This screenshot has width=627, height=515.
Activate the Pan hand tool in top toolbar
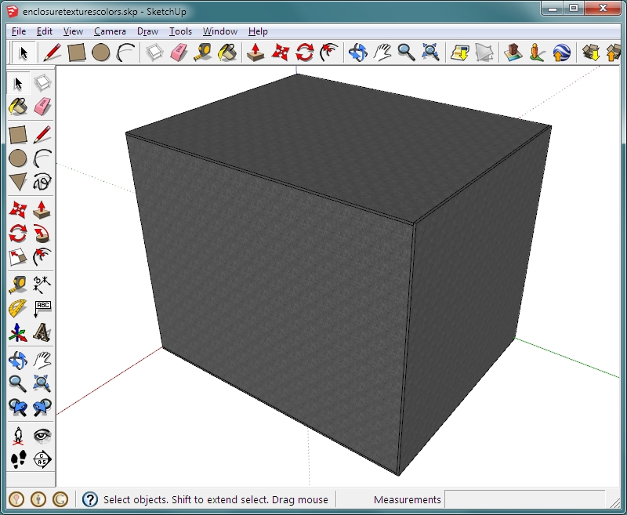(x=382, y=53)
